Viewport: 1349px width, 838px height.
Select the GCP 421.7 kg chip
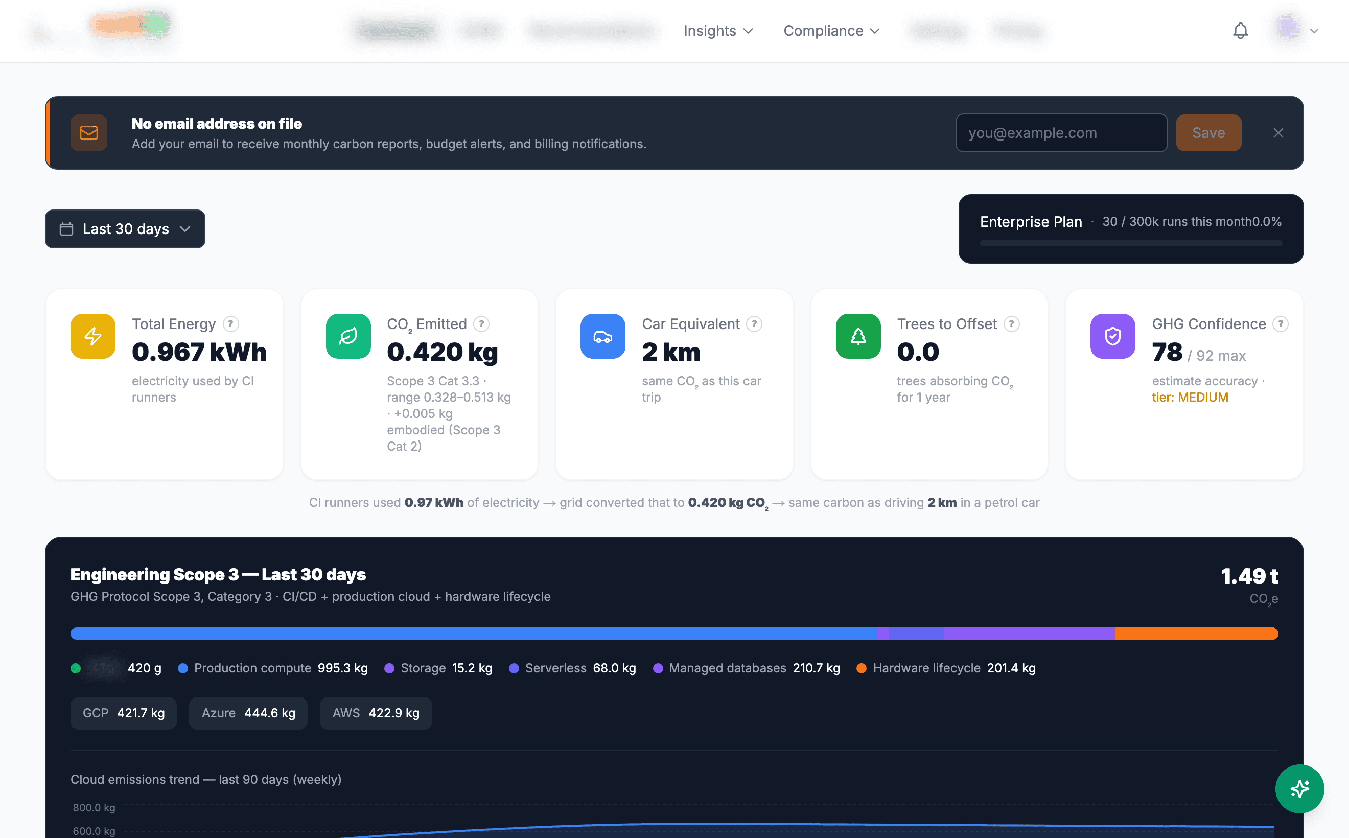[124, 713]
